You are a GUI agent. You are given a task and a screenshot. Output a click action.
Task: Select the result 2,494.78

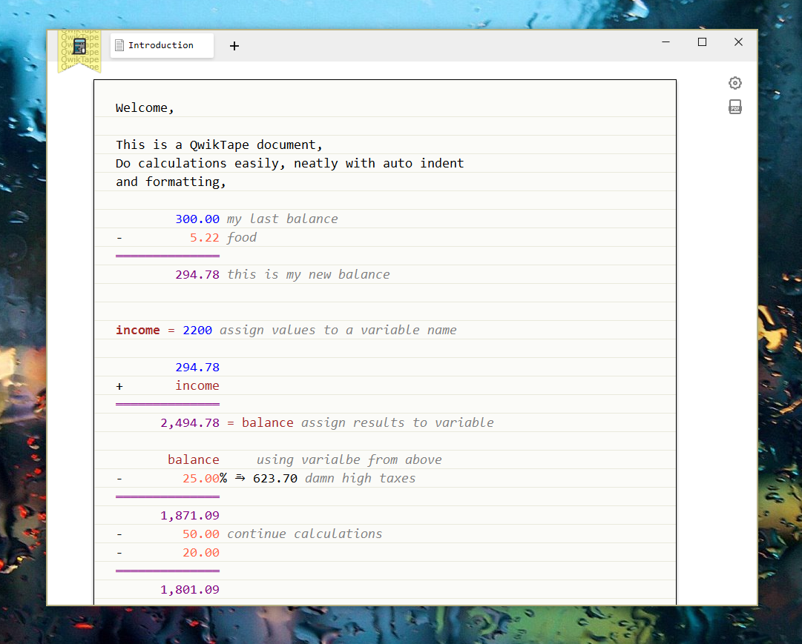point(190,422)
